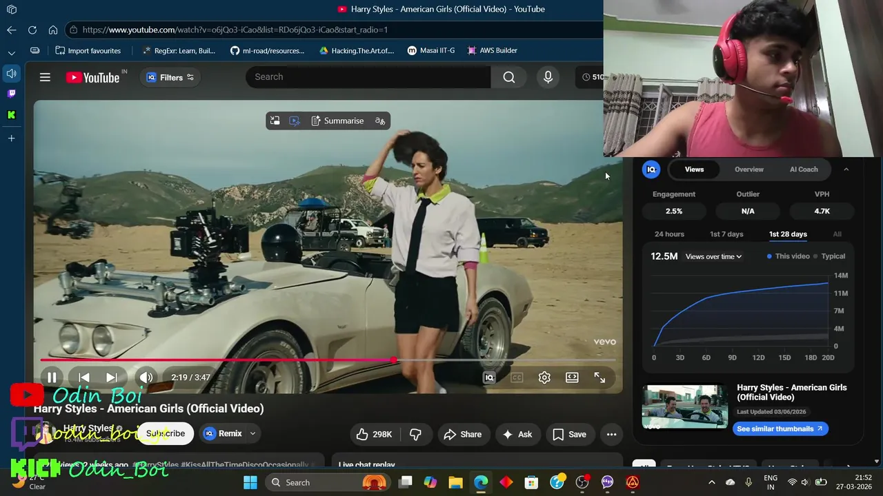Dislike the video
Viewport: 883px width, 496px height.
pyautogui.click(x=415, y=434)
